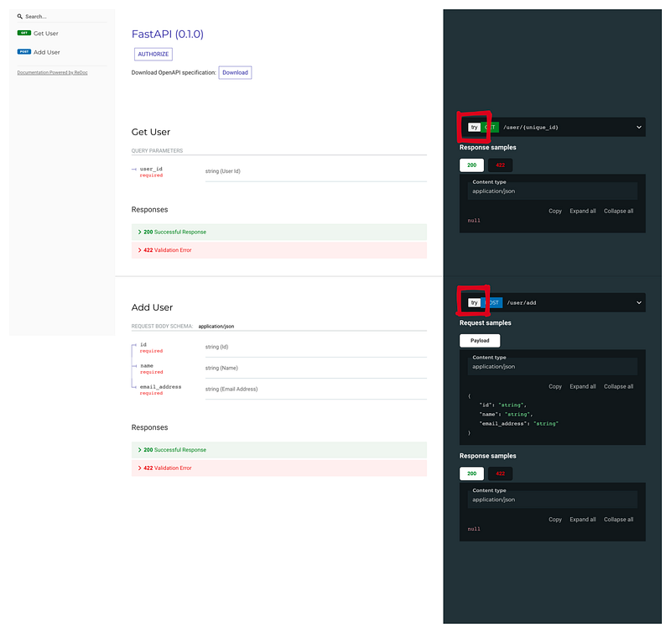Select 422 tab in Add User response samples
This screenshot has height=633, width=671.
click(500, 473)
